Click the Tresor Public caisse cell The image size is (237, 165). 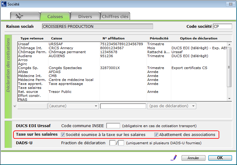[60, 92]
